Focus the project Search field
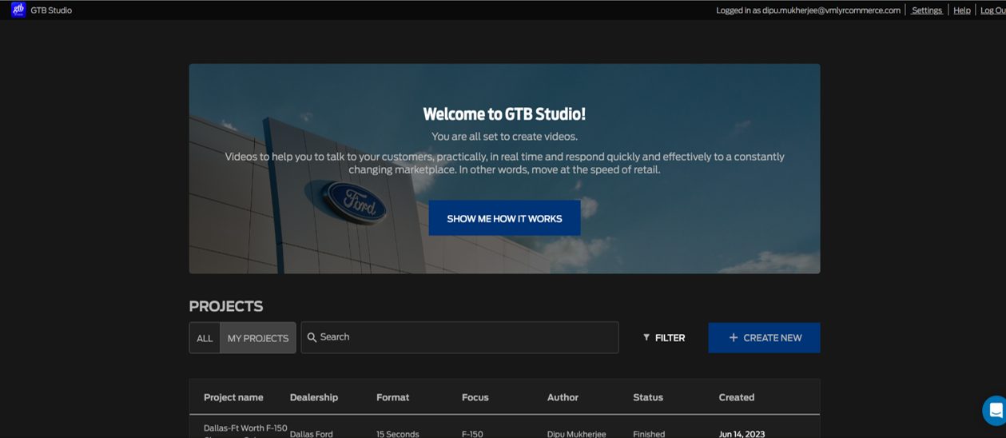Screen dimensions: 1006x438 click(459, 337)
